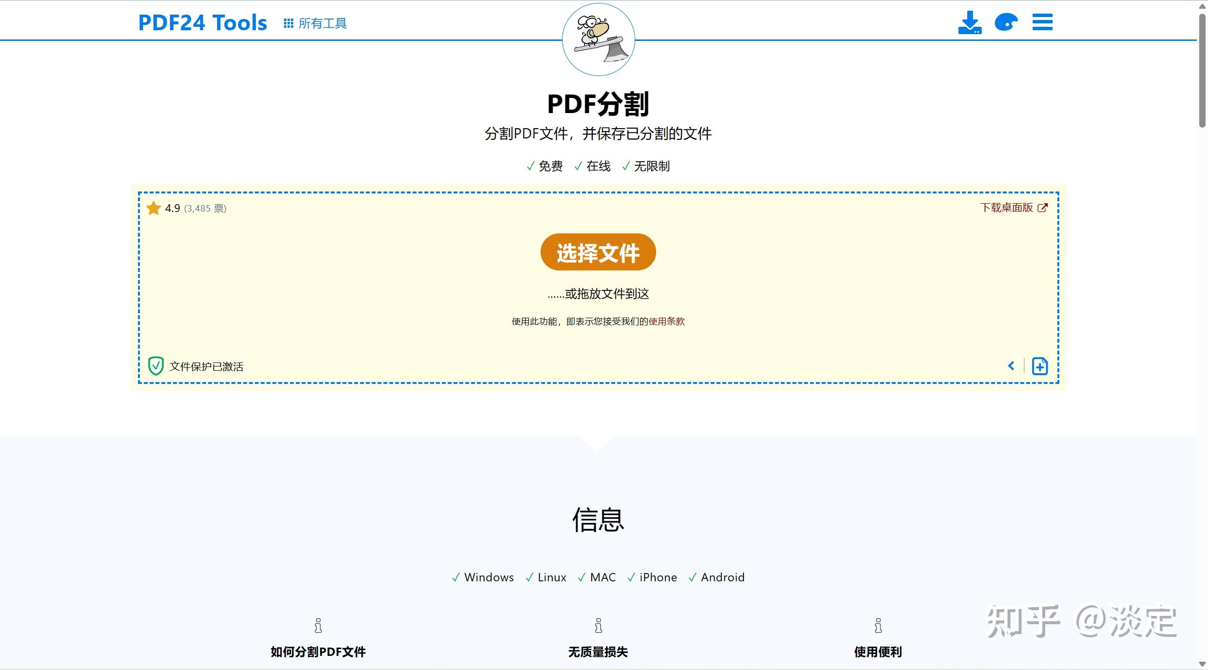The height and width of the screenshot is (670, 1208).
Task: Click the sheep with axe logo
Action: pos(598,40)
